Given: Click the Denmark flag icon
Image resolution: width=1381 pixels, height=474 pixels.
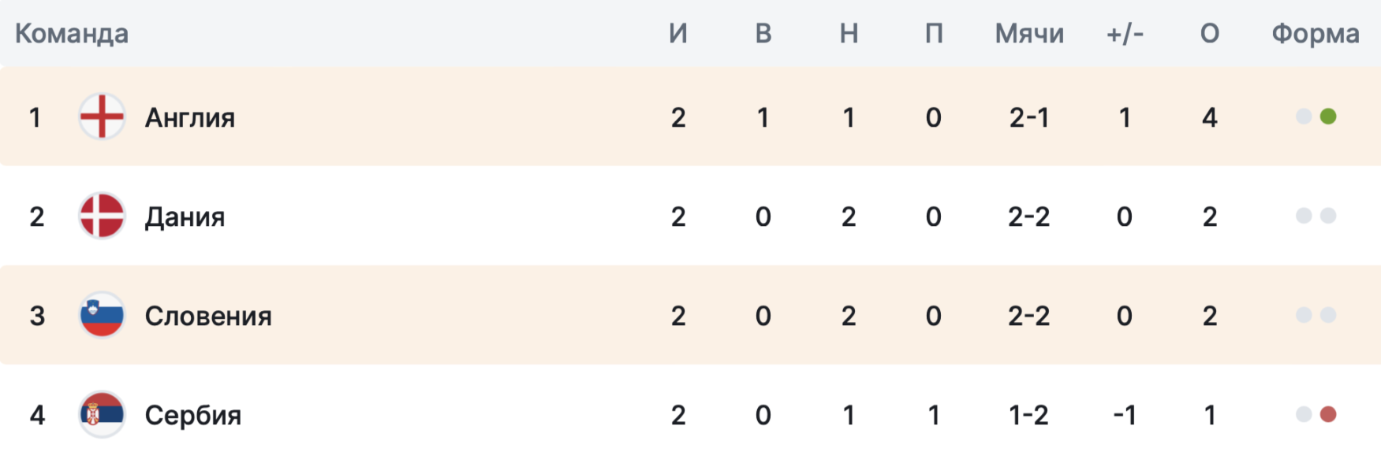Looking at the screenshot, I should tap(102, 216).
